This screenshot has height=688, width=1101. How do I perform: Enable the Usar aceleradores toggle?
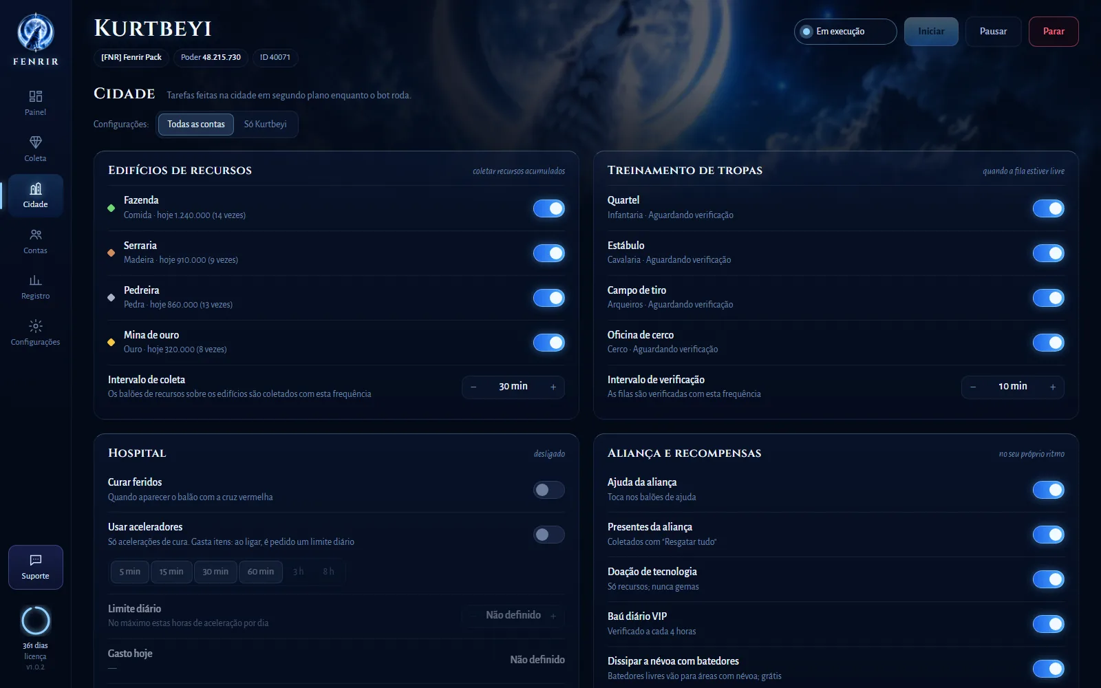point(549,535)
